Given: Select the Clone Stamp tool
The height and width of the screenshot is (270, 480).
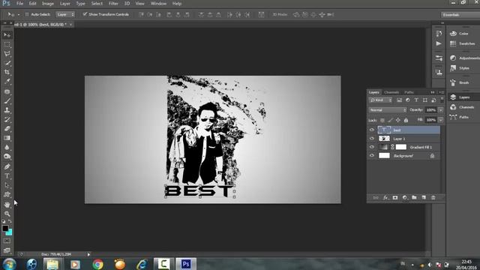Looking at the screenshot, I should tap(7, 110).
